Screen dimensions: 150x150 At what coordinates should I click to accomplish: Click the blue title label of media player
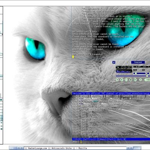(x=138, y=62)
